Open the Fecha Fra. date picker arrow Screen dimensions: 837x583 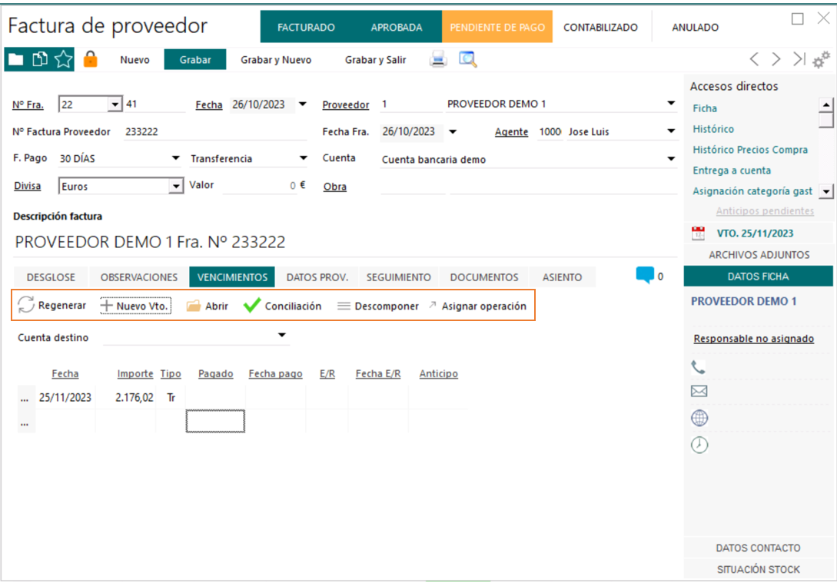coord(453,132)
